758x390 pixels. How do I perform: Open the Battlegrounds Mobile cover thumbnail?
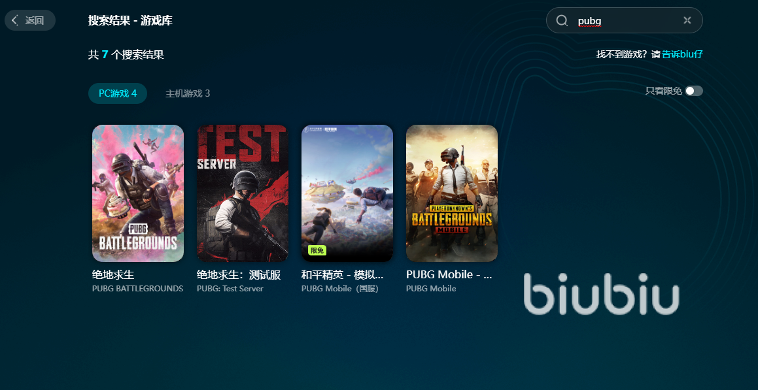point(451,193)
